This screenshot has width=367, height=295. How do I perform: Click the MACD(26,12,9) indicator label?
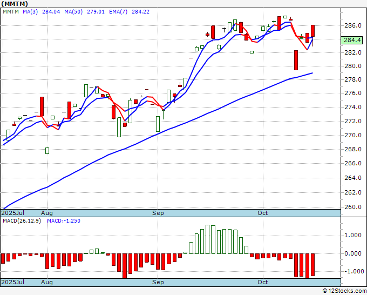point(22,221)
